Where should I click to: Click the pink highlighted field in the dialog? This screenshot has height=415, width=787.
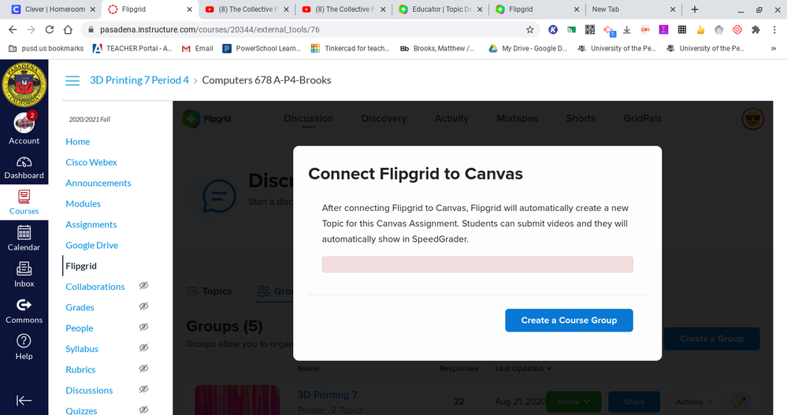coord(477,265)
